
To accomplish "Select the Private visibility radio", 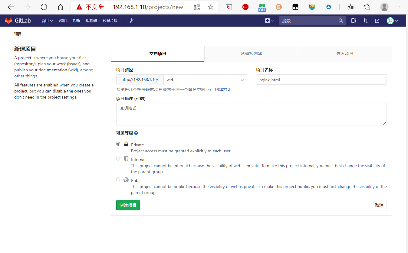I will tap(118, 144).
